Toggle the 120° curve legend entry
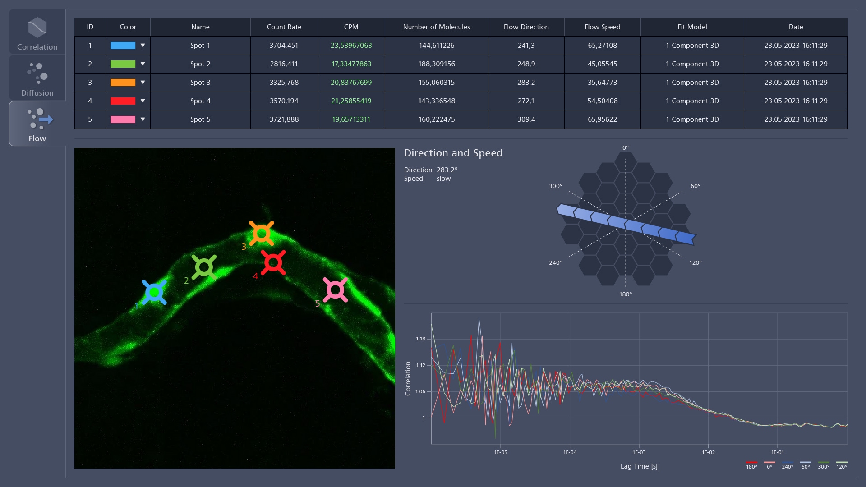866x487 pixels. coord(842,465)
